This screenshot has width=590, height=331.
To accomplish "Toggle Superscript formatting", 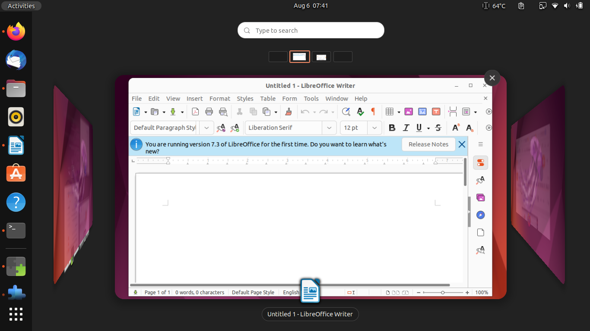I will pos(456,128).
